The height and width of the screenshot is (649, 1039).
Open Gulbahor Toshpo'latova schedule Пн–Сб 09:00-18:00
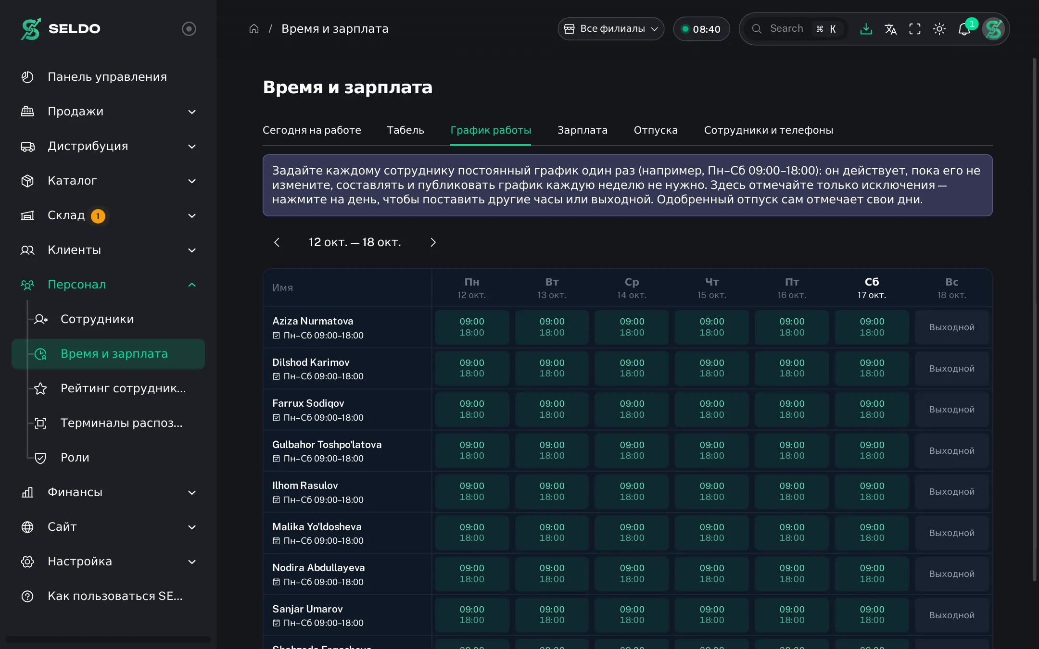pos(318,459)
